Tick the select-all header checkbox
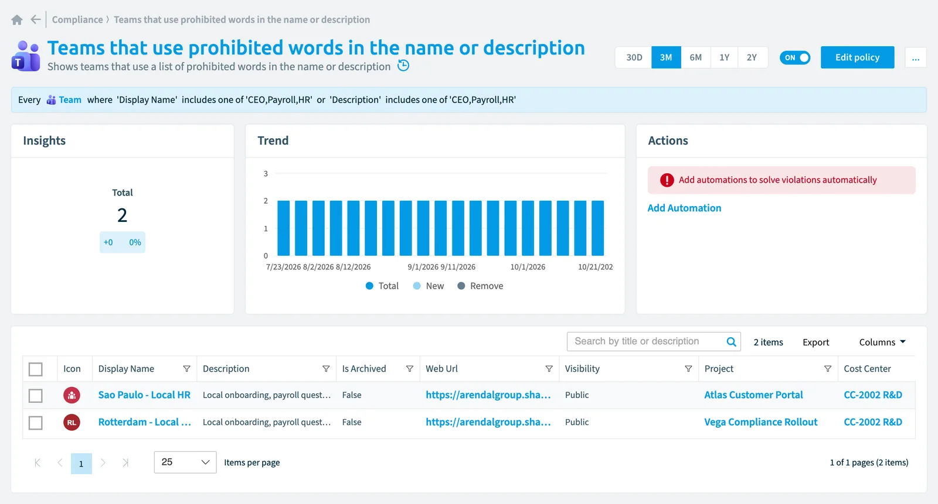Image resolution: width=938 pixels, height=504 pixels. (36, 369)
